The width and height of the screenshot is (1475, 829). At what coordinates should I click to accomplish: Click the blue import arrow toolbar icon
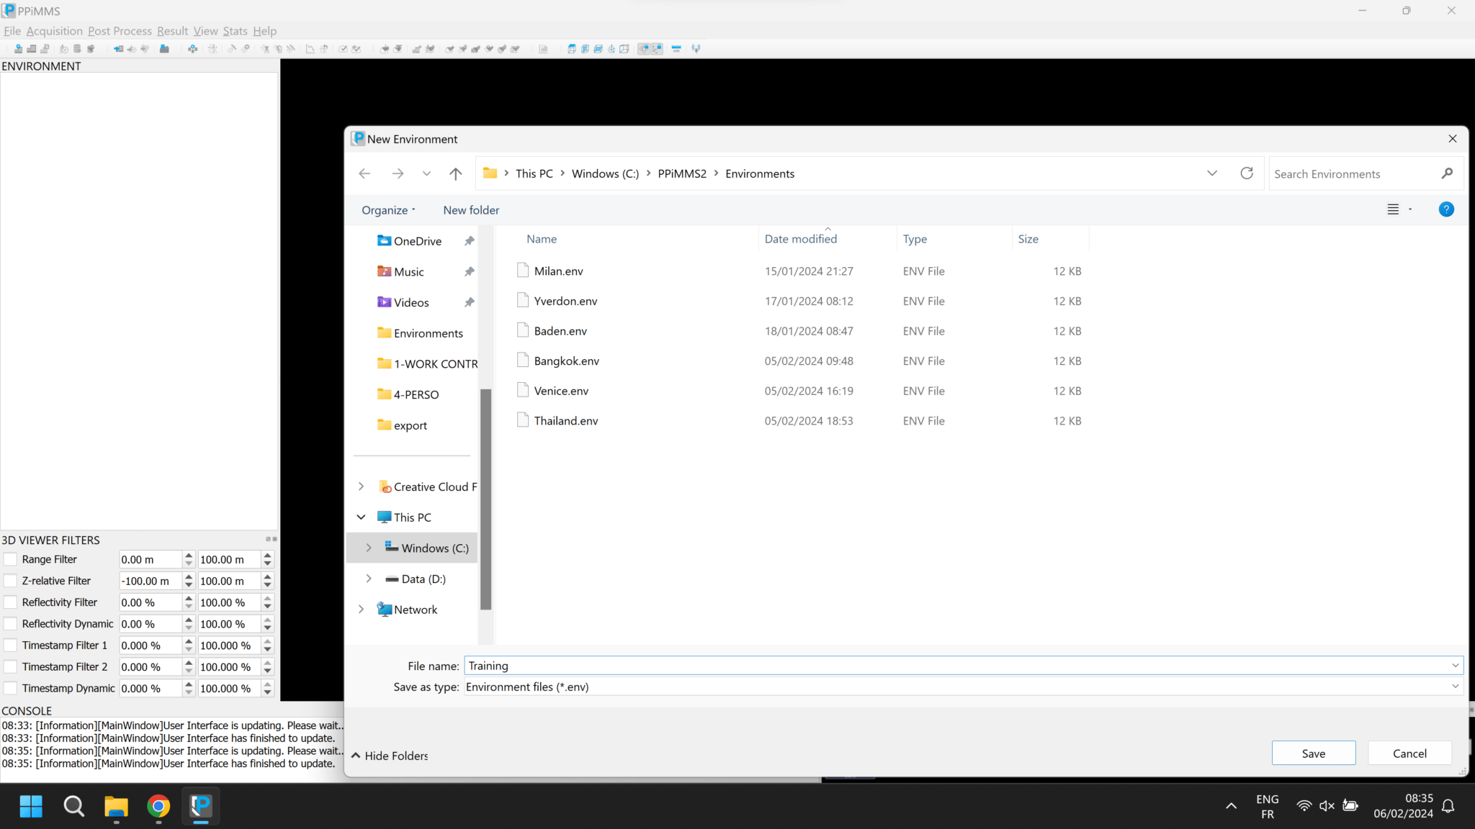click(118, 48)
